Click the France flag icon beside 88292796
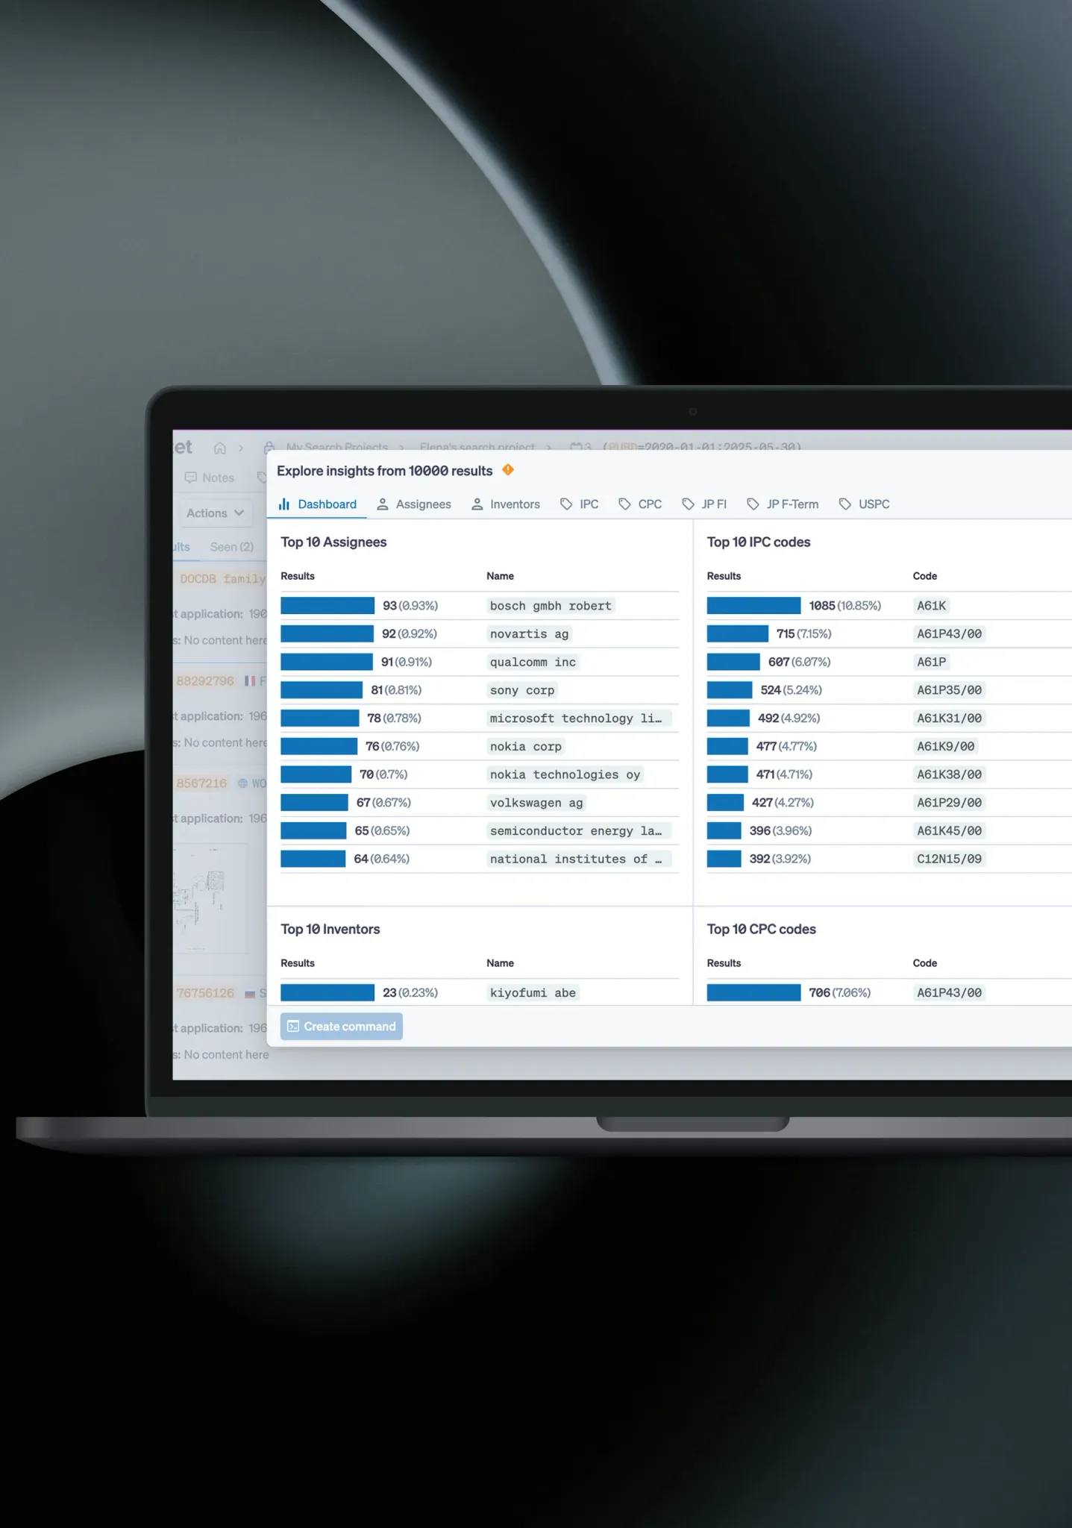This screenshot has height=1528, width=1072. [x=250, y=681]
